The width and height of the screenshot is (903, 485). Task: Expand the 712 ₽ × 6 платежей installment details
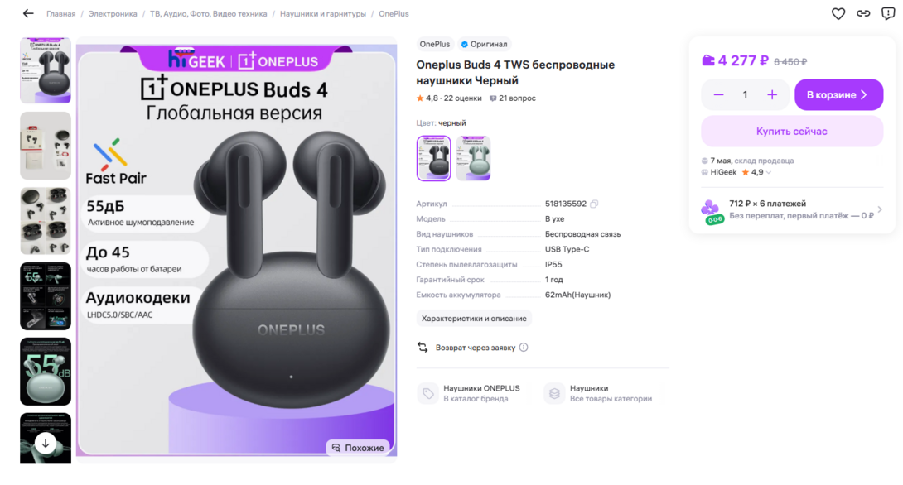point(792,210)
